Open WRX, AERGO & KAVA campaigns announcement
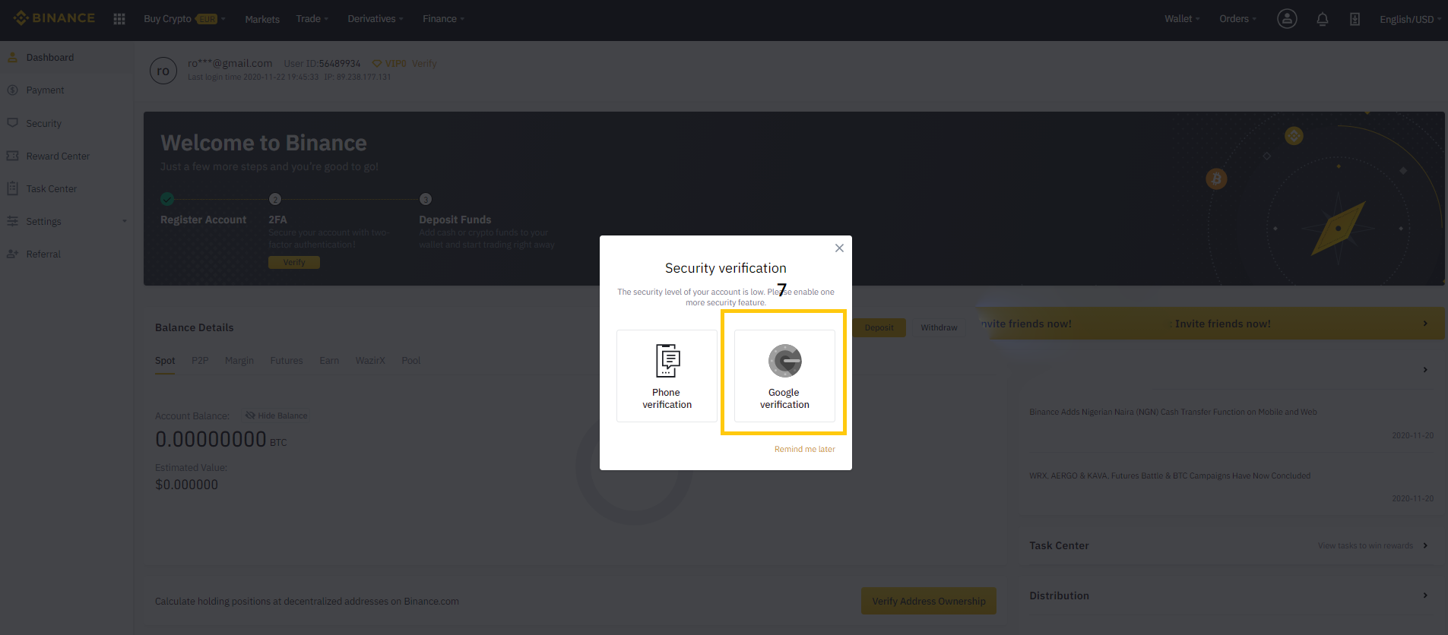 (1170, 476)
